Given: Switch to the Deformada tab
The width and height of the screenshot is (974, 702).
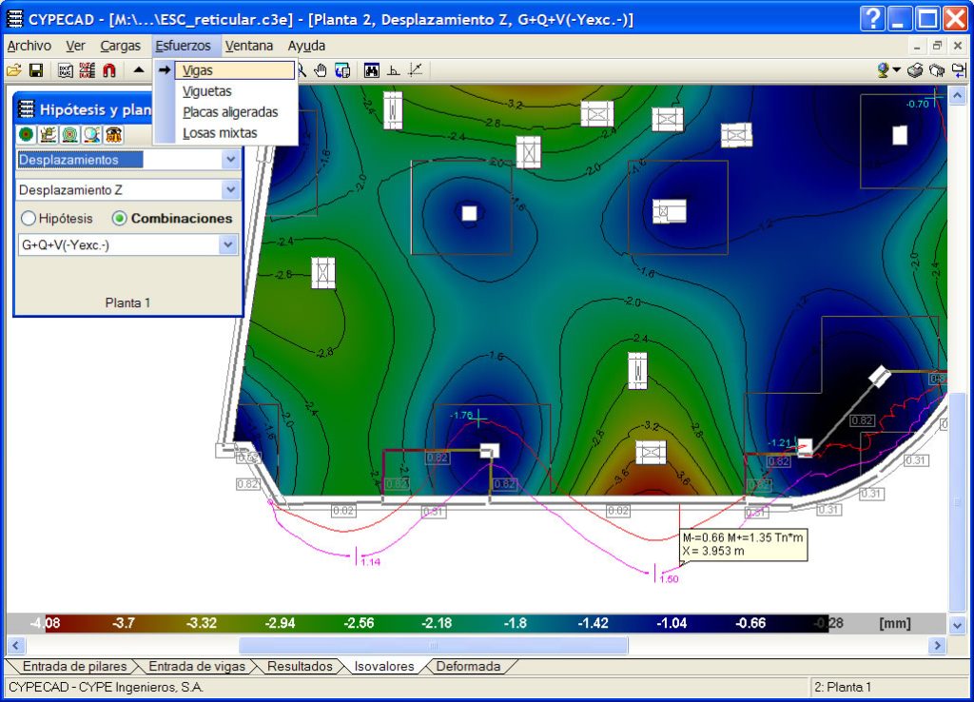Looking at the screenshot, I should pyautogui.click(x=468, y=667).
